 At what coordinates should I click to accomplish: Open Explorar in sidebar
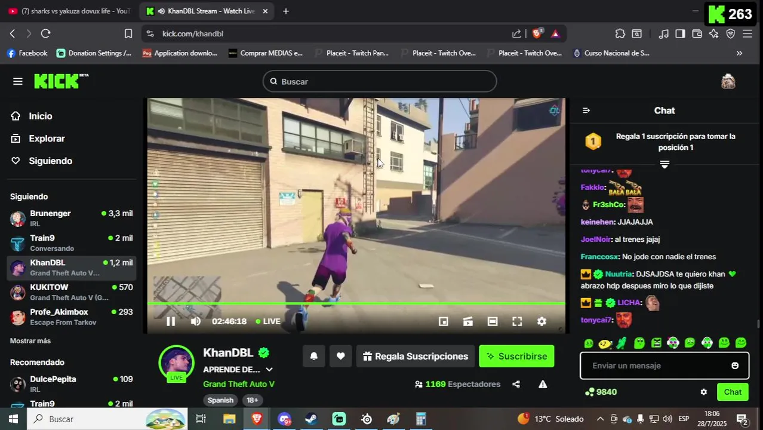pos(47,139)
